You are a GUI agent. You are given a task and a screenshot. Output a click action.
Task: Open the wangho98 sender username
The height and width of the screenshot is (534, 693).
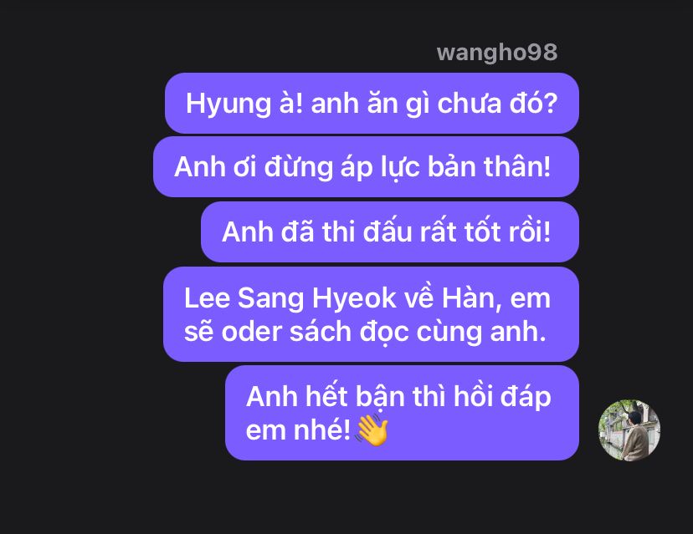point(497,53)
